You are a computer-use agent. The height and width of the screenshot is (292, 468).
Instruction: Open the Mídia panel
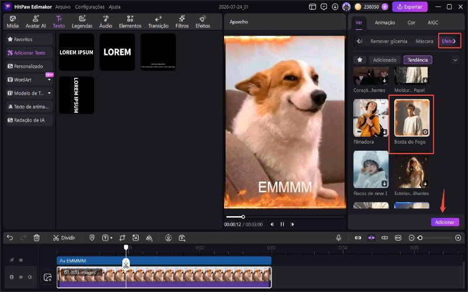12,22
